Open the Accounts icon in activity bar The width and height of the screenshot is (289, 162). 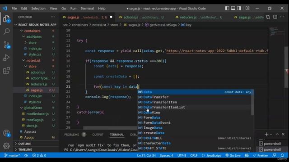pos(6,133)
